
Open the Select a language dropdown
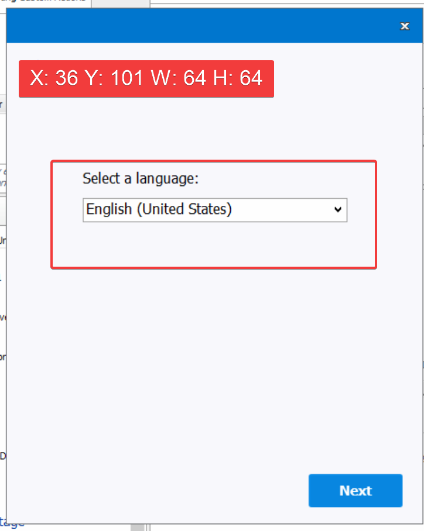coord(214,209)
